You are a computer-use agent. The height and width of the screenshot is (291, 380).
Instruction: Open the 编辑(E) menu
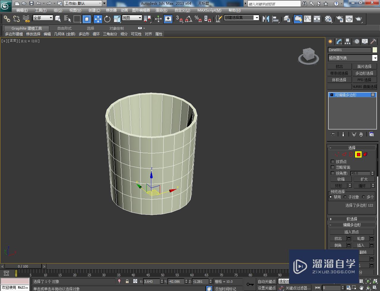(x=22, y=10)
